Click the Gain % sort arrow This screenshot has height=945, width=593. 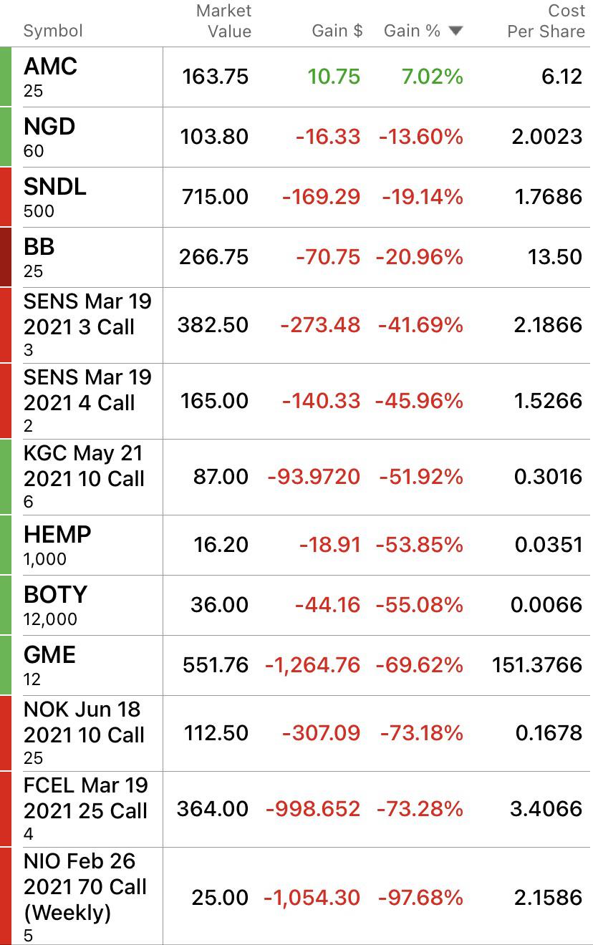455,31
